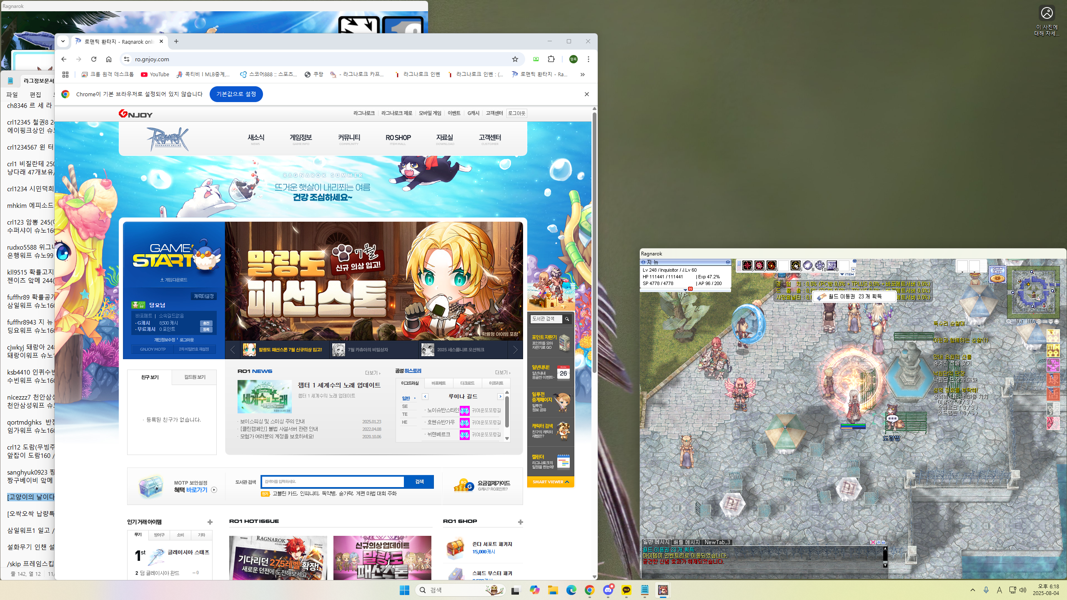Screen dimensions: 1067x600
Task: Open the 게임정보 menu
Action: coord(301,139)
